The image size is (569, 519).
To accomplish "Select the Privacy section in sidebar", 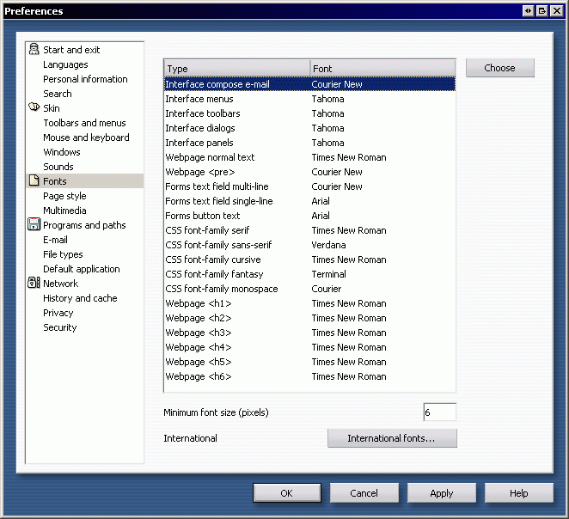I will [x=58, y=313].
